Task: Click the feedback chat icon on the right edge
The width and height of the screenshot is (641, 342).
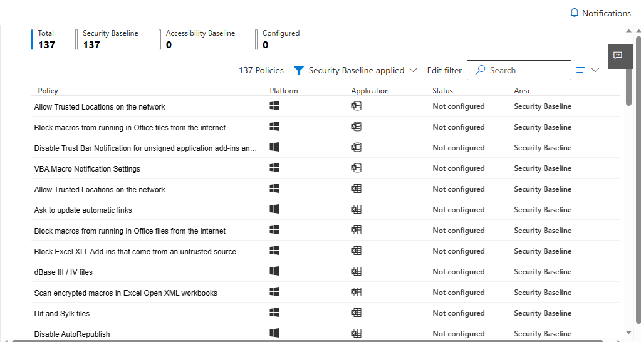Action: pyautogui.click(x=617, y=56)
